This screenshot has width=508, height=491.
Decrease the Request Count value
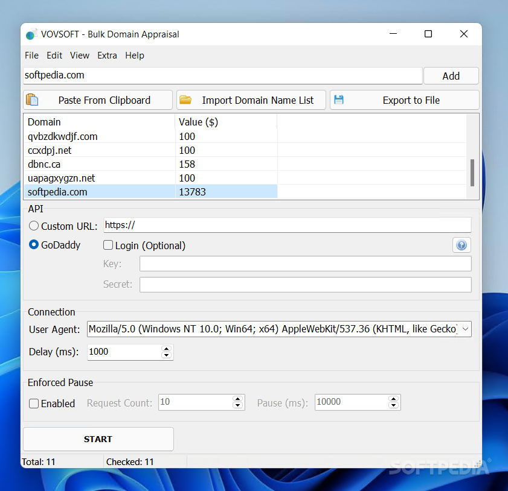[238, 405]
